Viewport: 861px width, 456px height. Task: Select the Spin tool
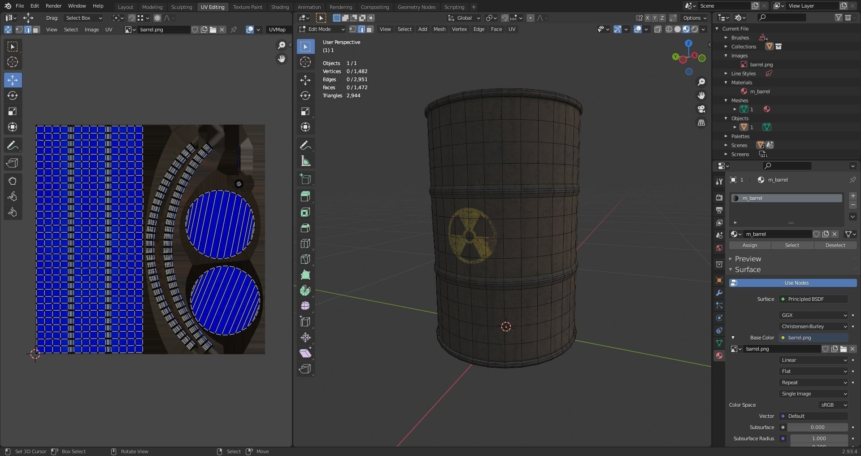(305, 291)
